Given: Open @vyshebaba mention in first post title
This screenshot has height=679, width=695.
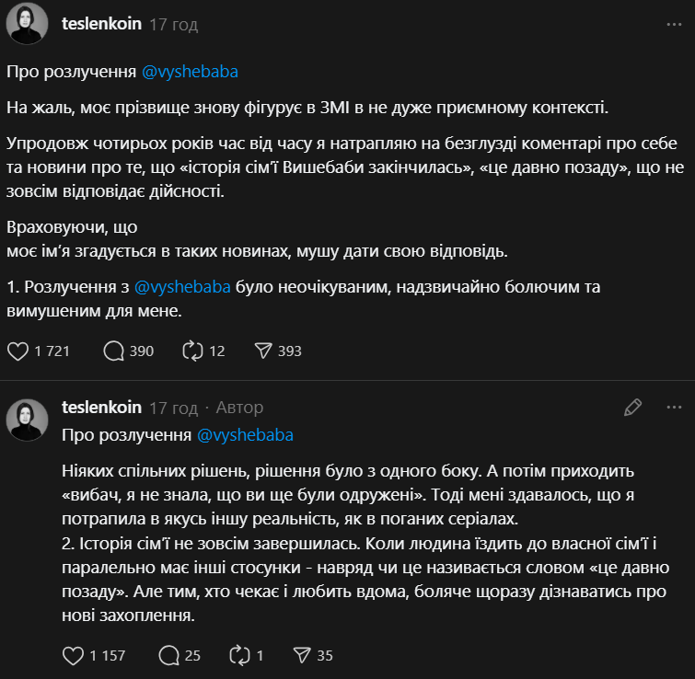Looking at the screenshot, I should [x=196, y=71].
